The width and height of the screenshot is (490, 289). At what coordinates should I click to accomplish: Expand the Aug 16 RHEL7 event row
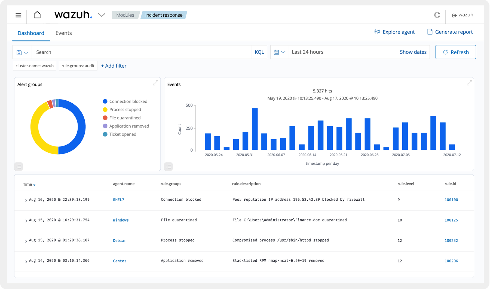(x=26, y=200)
